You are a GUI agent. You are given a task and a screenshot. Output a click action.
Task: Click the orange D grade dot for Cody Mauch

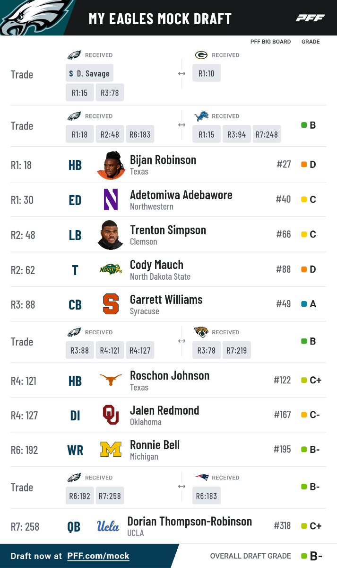click(304, 269)
